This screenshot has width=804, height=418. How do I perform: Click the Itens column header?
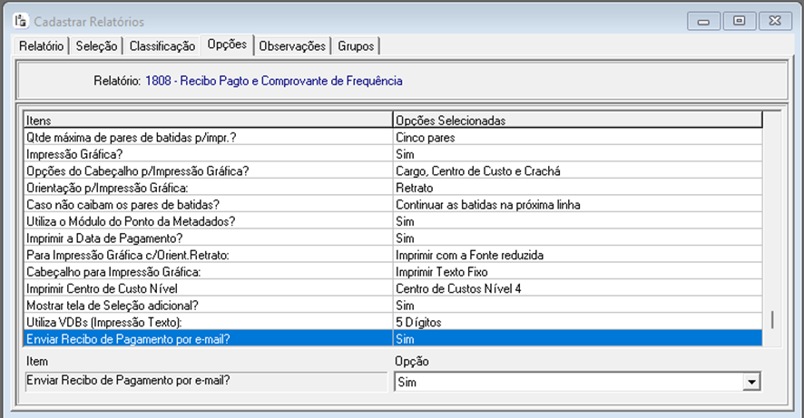[x=207, y=120]
